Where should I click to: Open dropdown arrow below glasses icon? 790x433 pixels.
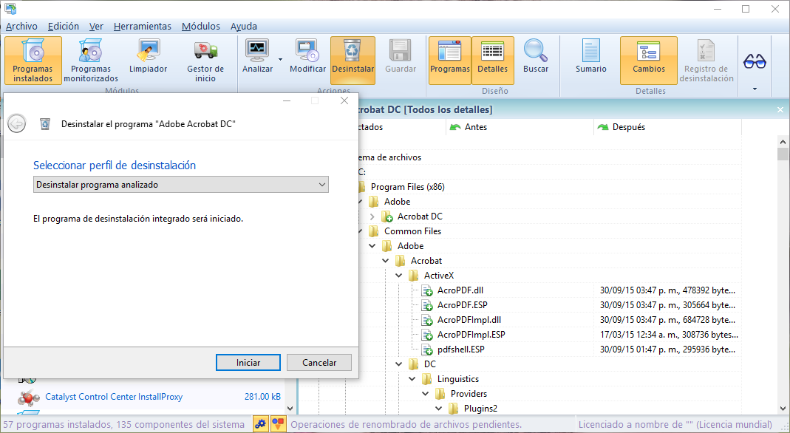[755, 89]
